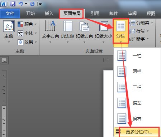Click the horizontal ruler near 8
The image size is (161, 137).
tap(108, 60)
